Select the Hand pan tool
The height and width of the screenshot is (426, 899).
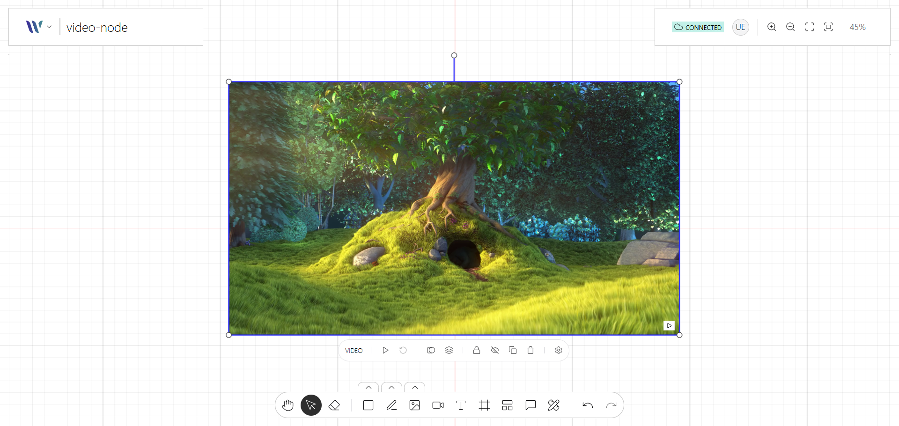click(x=287, y=405)
